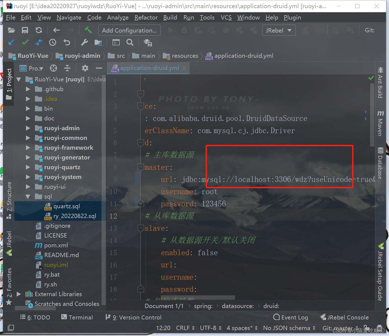This screenshot has width=389, height=336.
Task: Click the UTF-8 encoding selector
Action: (x=211, y=328)
